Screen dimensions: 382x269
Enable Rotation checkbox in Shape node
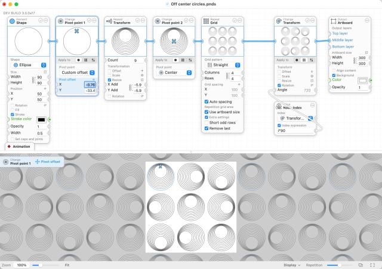click(x=12, y=106)
